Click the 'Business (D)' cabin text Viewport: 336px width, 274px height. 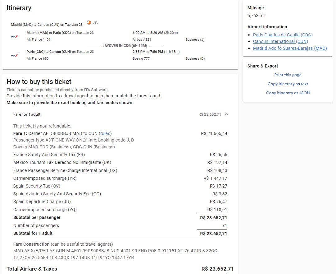195,58
